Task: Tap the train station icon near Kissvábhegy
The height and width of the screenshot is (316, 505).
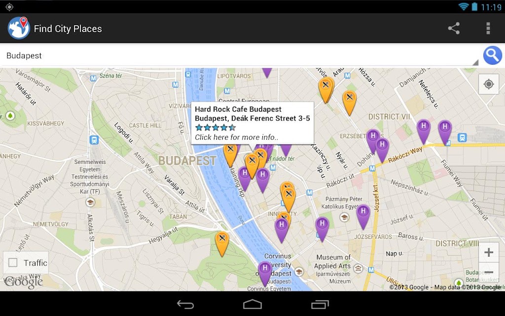Action: (94, 140)
